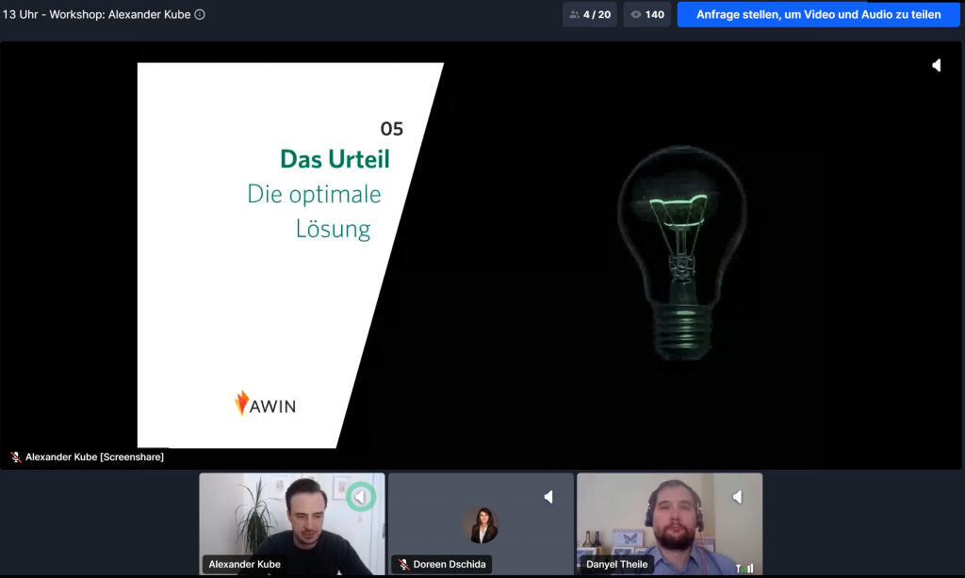
Task: Toggle the screenshare volume speaker icon
Action: tap(936, 65)
